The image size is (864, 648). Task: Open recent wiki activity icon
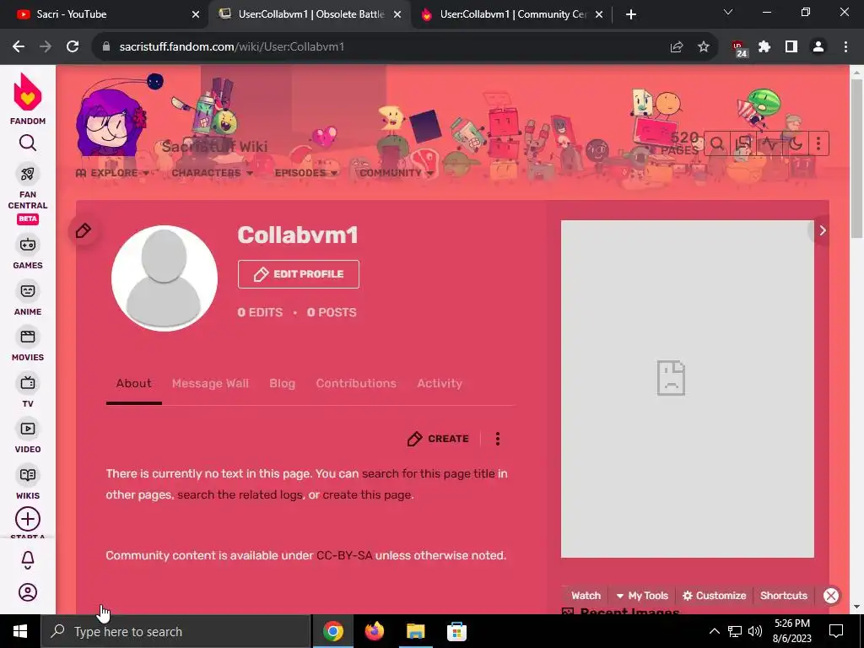point(769,143)
